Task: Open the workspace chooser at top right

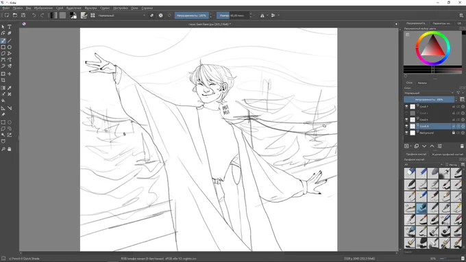Action: click(x=461, y=15)
